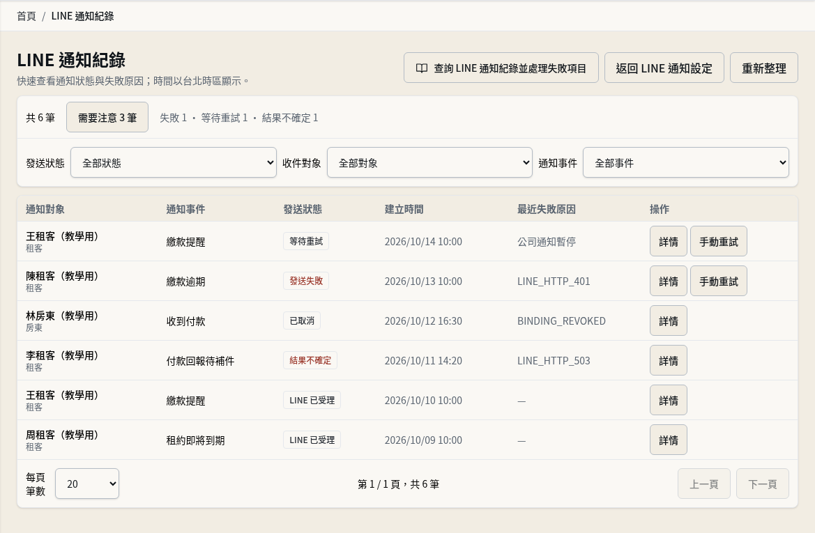This screenshot has width=815, height=533.
Task: Click the 付款回報待補件 event cell
Action: pos(200,361)
